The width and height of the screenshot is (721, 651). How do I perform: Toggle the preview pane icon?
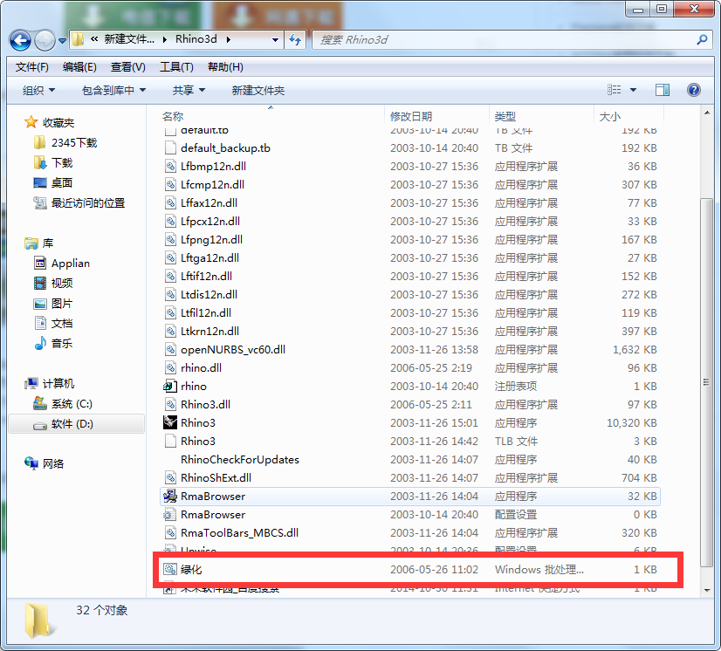pos(663,90)
